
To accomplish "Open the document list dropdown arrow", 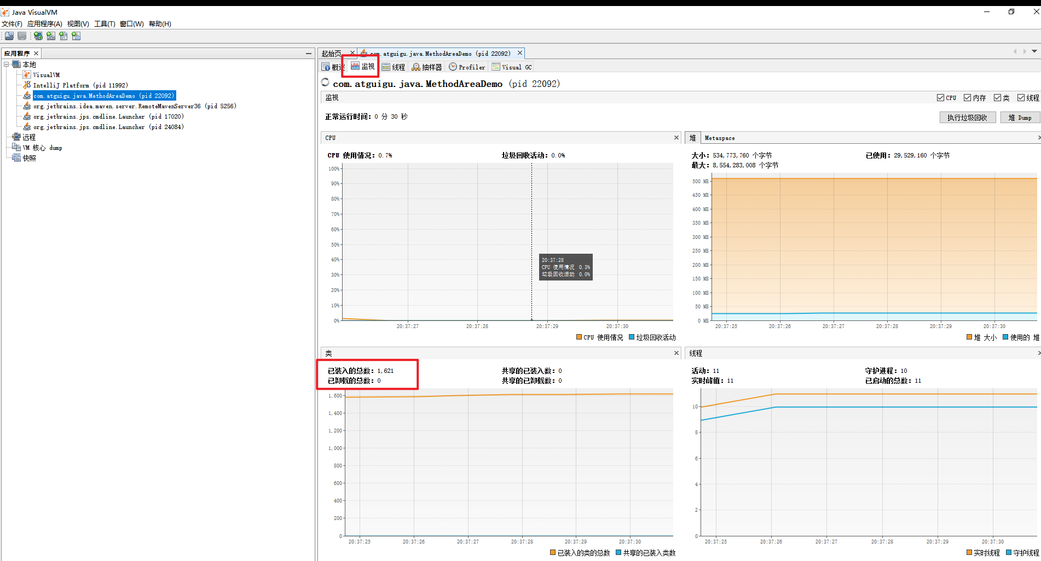I will click(1034, 51).
